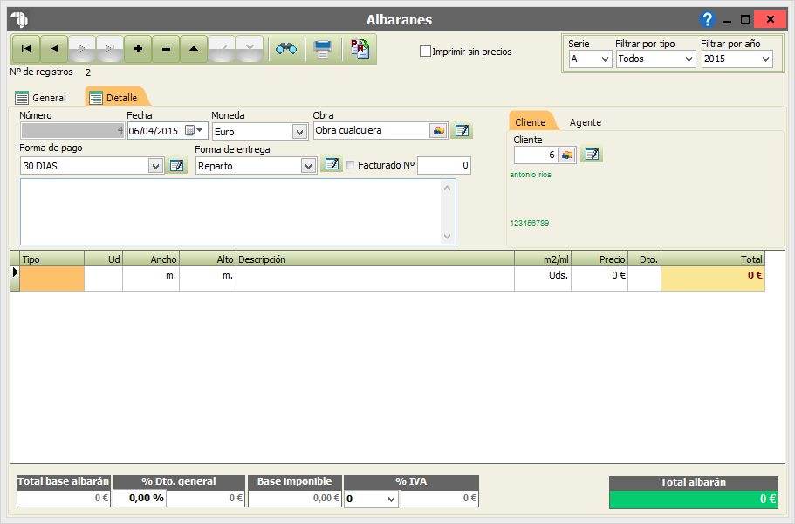Screen dimensions: 795x524
Task: Go to the first record
Action: [x=26, y=49]
